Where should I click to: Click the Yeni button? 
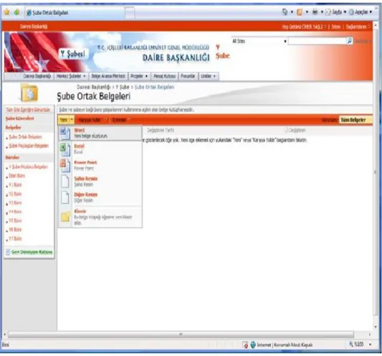coord(64,120)
